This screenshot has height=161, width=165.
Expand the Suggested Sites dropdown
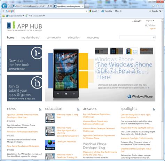coord(23,16)
